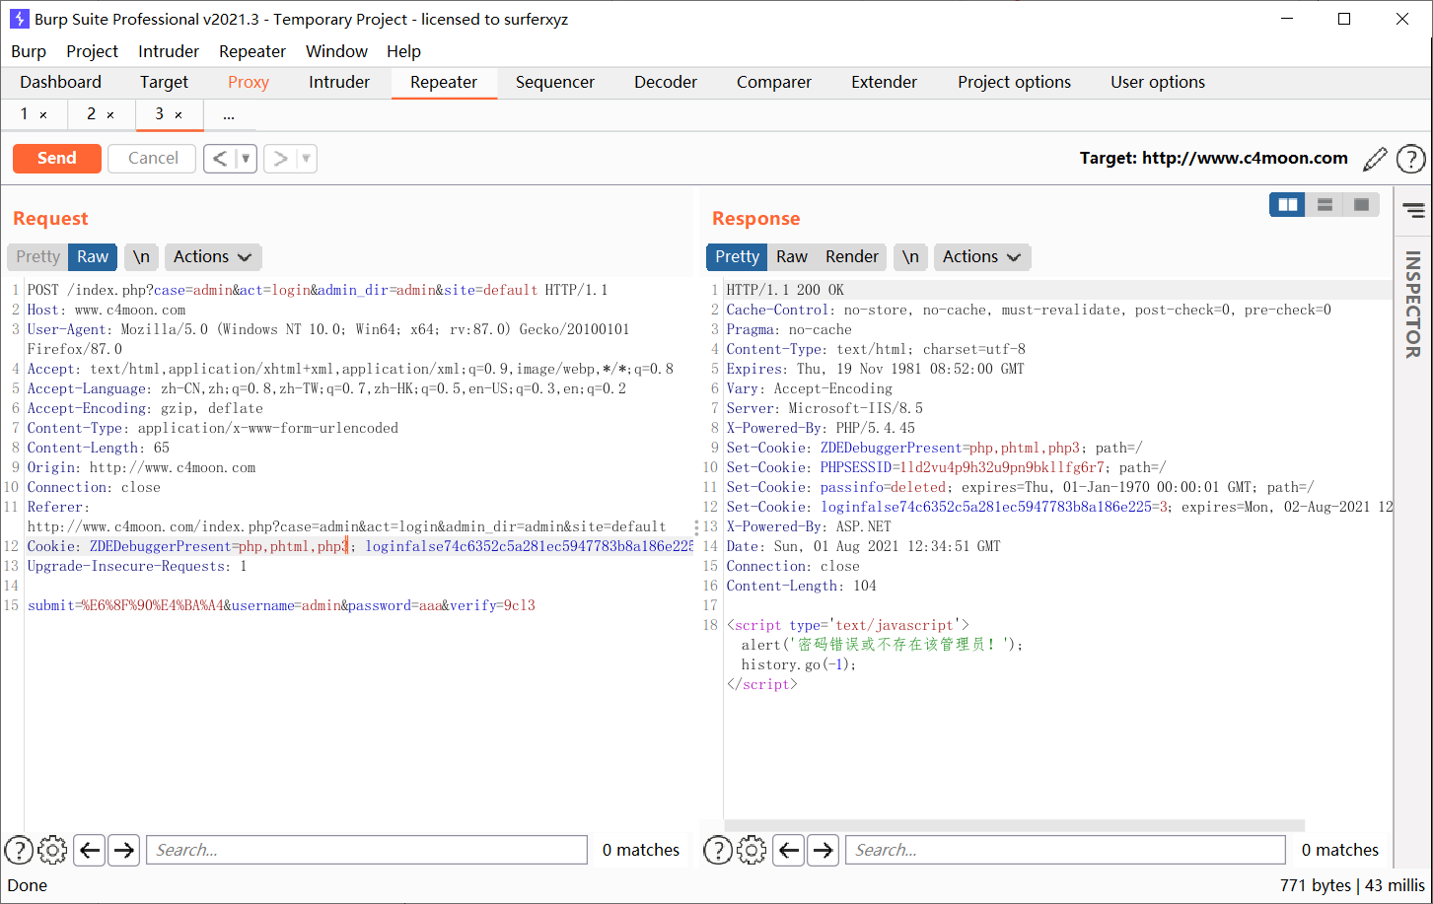The height and width of the screenshot is (904, 1433).
Task: Select Raw view in Request pane
Action: 93,257
